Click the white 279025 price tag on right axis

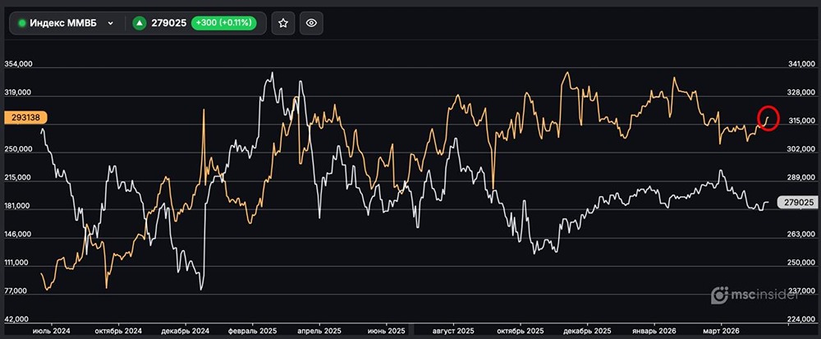click(x=798, y=202)
